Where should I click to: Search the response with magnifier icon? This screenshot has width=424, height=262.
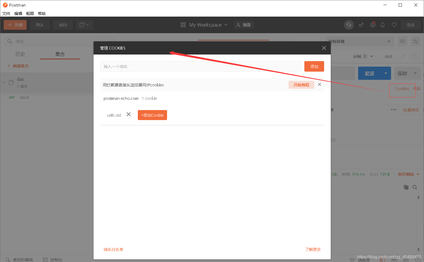415,187
